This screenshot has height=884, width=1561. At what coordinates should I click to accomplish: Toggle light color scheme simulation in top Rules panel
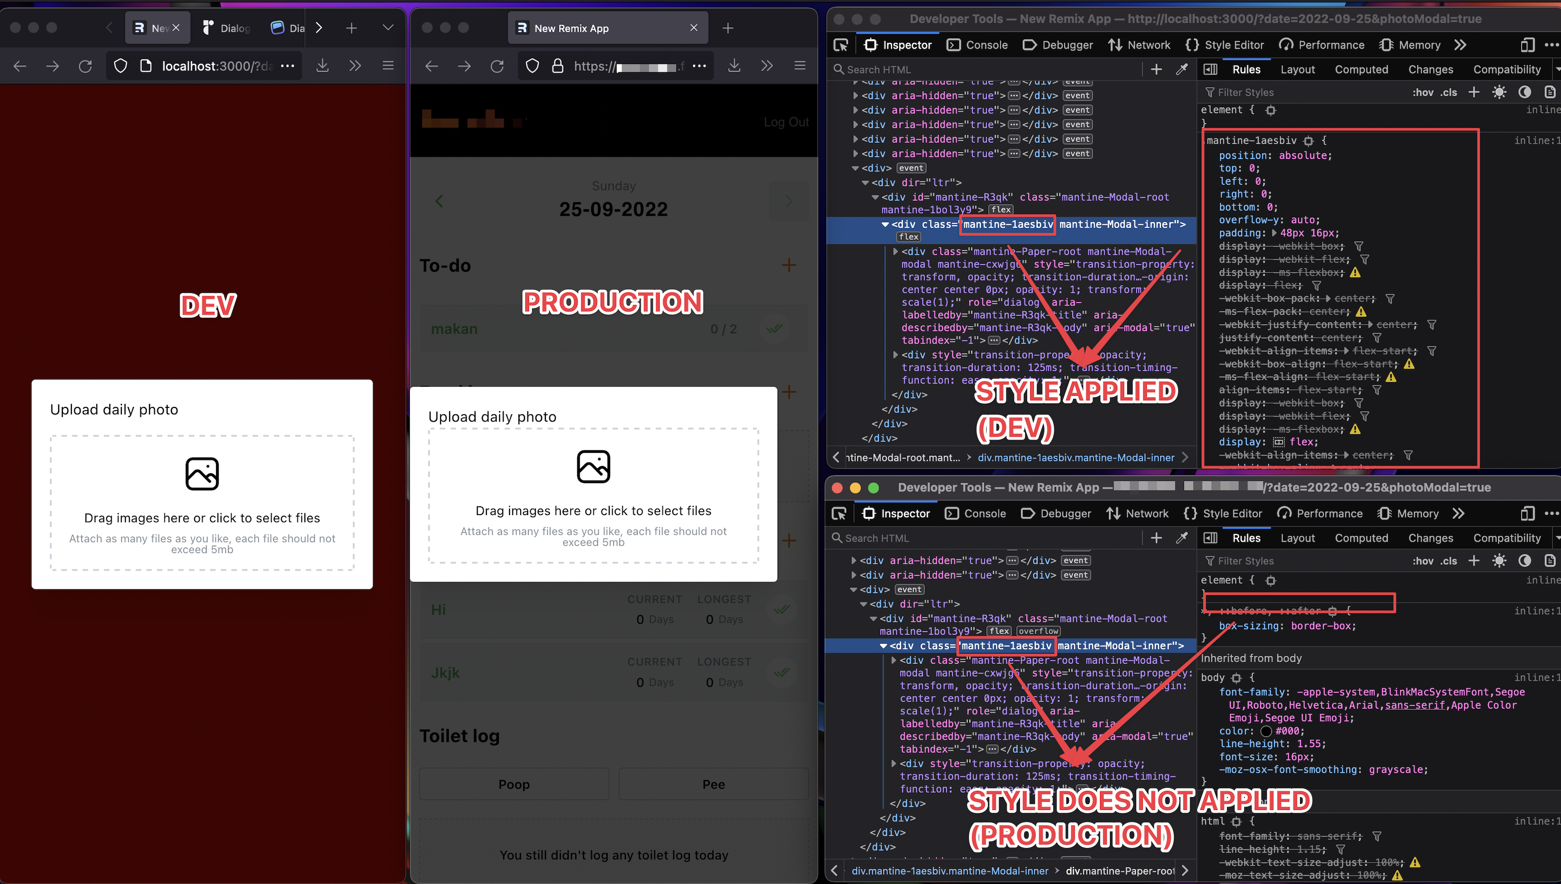pos(1499,92)
